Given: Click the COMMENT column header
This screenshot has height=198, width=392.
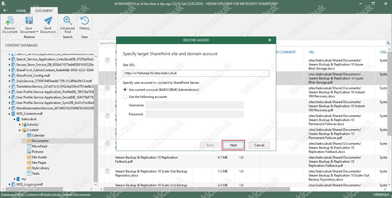Looking at the screenshot, I should click(x=287, y=52).
